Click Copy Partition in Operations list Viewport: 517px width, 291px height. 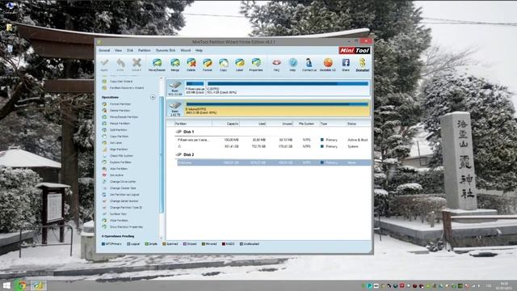coord(119,137)
